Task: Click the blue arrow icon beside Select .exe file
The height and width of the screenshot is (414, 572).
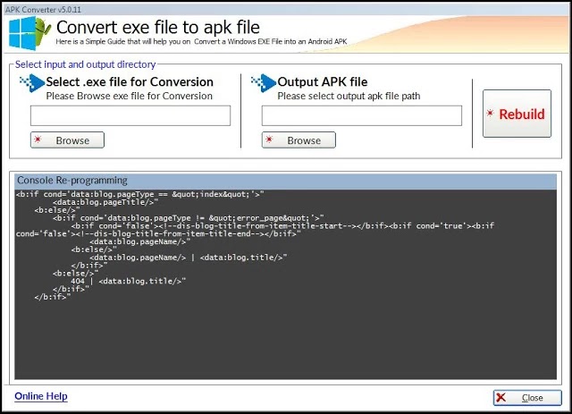Action: click(32, 83)
